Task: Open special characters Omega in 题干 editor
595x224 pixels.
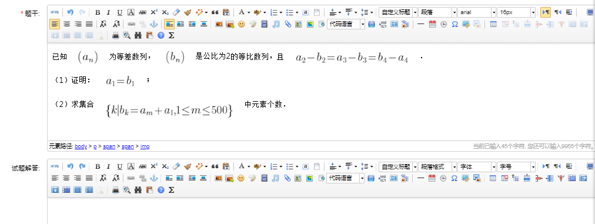Action: 454,24
